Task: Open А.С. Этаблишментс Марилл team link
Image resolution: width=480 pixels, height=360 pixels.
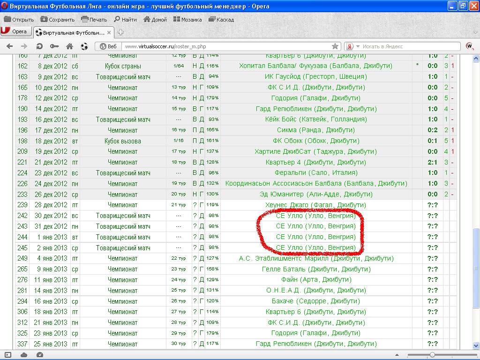Action: point(316,258)
